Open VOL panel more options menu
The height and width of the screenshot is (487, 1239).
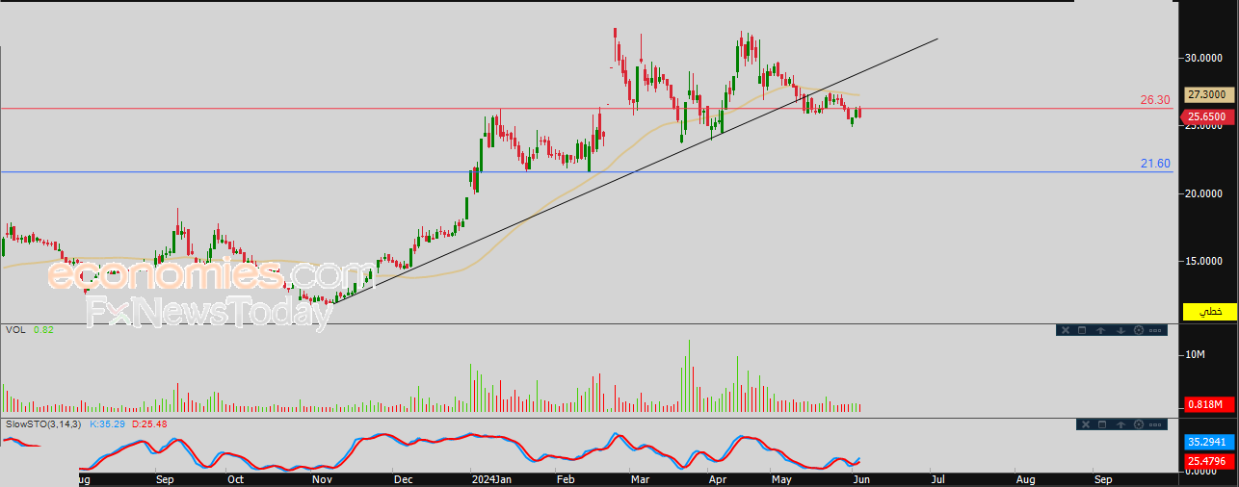pos(1156,330)
